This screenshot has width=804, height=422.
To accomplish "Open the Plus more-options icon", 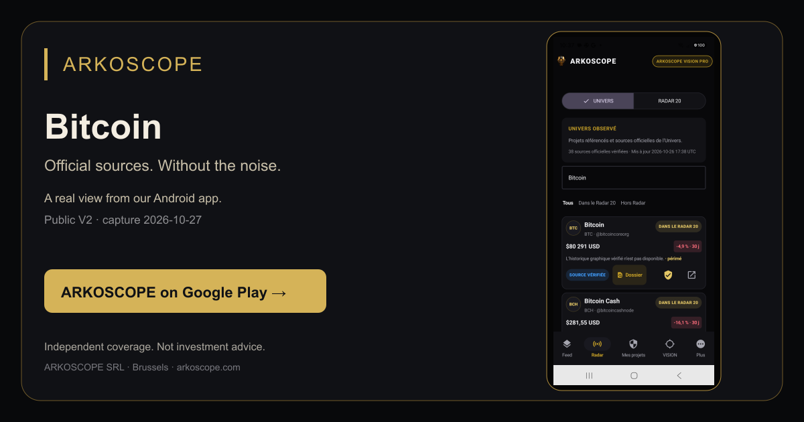I will [701, 344].
